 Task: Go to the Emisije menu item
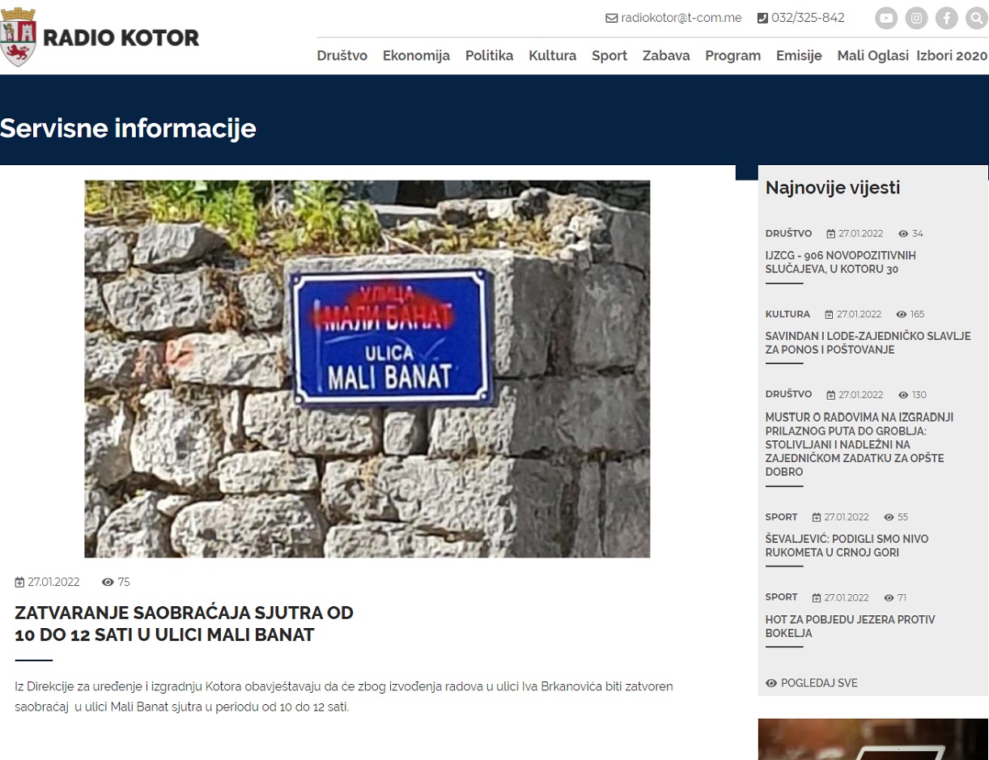click(799, 56)
